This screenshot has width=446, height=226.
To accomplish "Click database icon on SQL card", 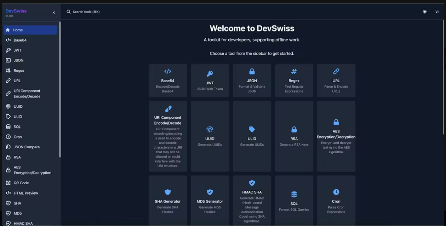I will coord(294,194).
